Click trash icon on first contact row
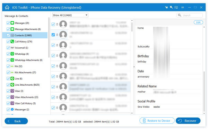This screenshot has height=129, width=208. [x=57, y=24]
